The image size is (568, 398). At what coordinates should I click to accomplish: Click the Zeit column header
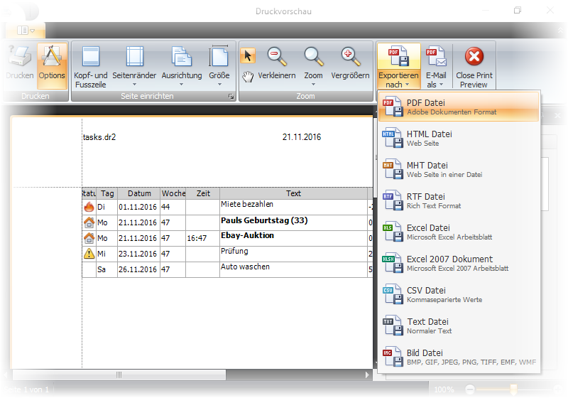coord(203,193)
